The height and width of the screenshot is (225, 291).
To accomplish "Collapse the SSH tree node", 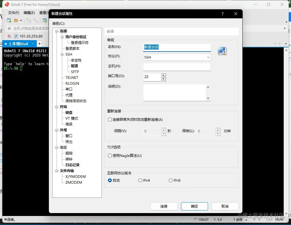I will [62, 54].
